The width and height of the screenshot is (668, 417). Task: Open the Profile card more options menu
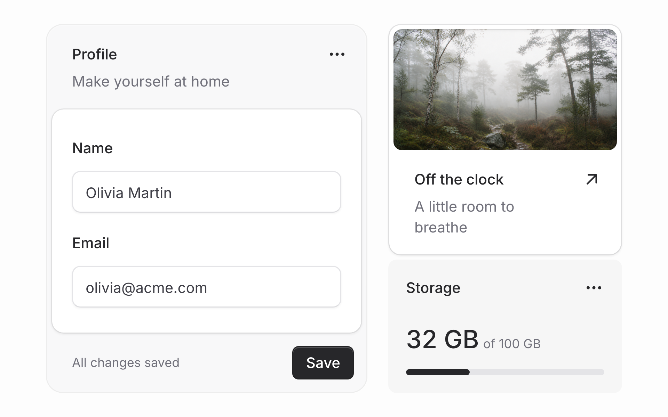(337, 54)
